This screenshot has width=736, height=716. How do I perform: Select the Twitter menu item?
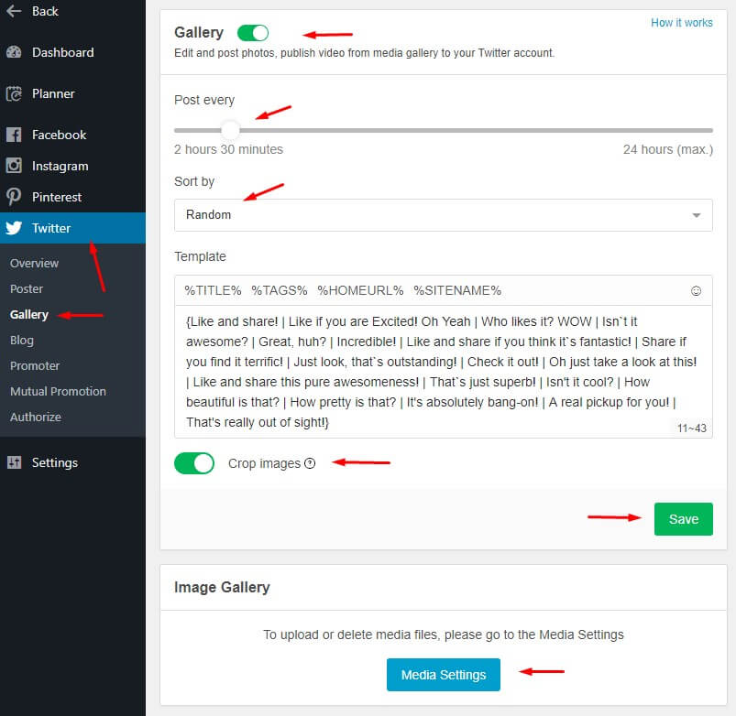pos(72,228)
